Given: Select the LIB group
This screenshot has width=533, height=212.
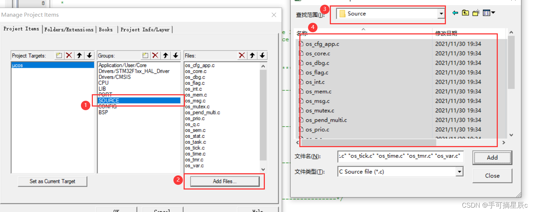Looking at the screenshot, I should tap(102, 89).
